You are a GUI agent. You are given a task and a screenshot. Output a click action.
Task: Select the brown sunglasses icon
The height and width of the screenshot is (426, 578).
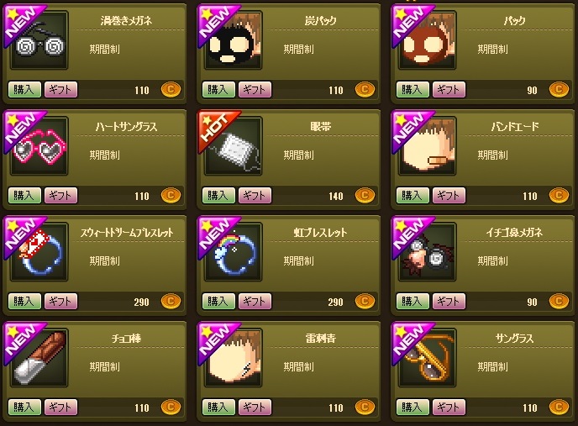click(428, 358)
